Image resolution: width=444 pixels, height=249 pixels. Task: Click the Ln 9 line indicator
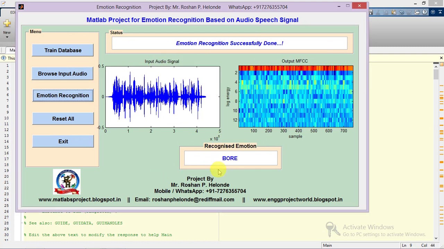407,246
